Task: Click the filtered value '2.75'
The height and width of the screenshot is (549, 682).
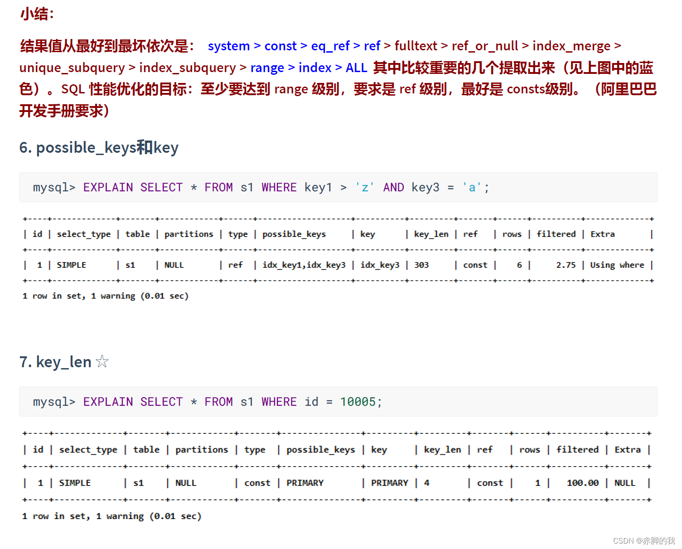Action: tap(566, 265)
